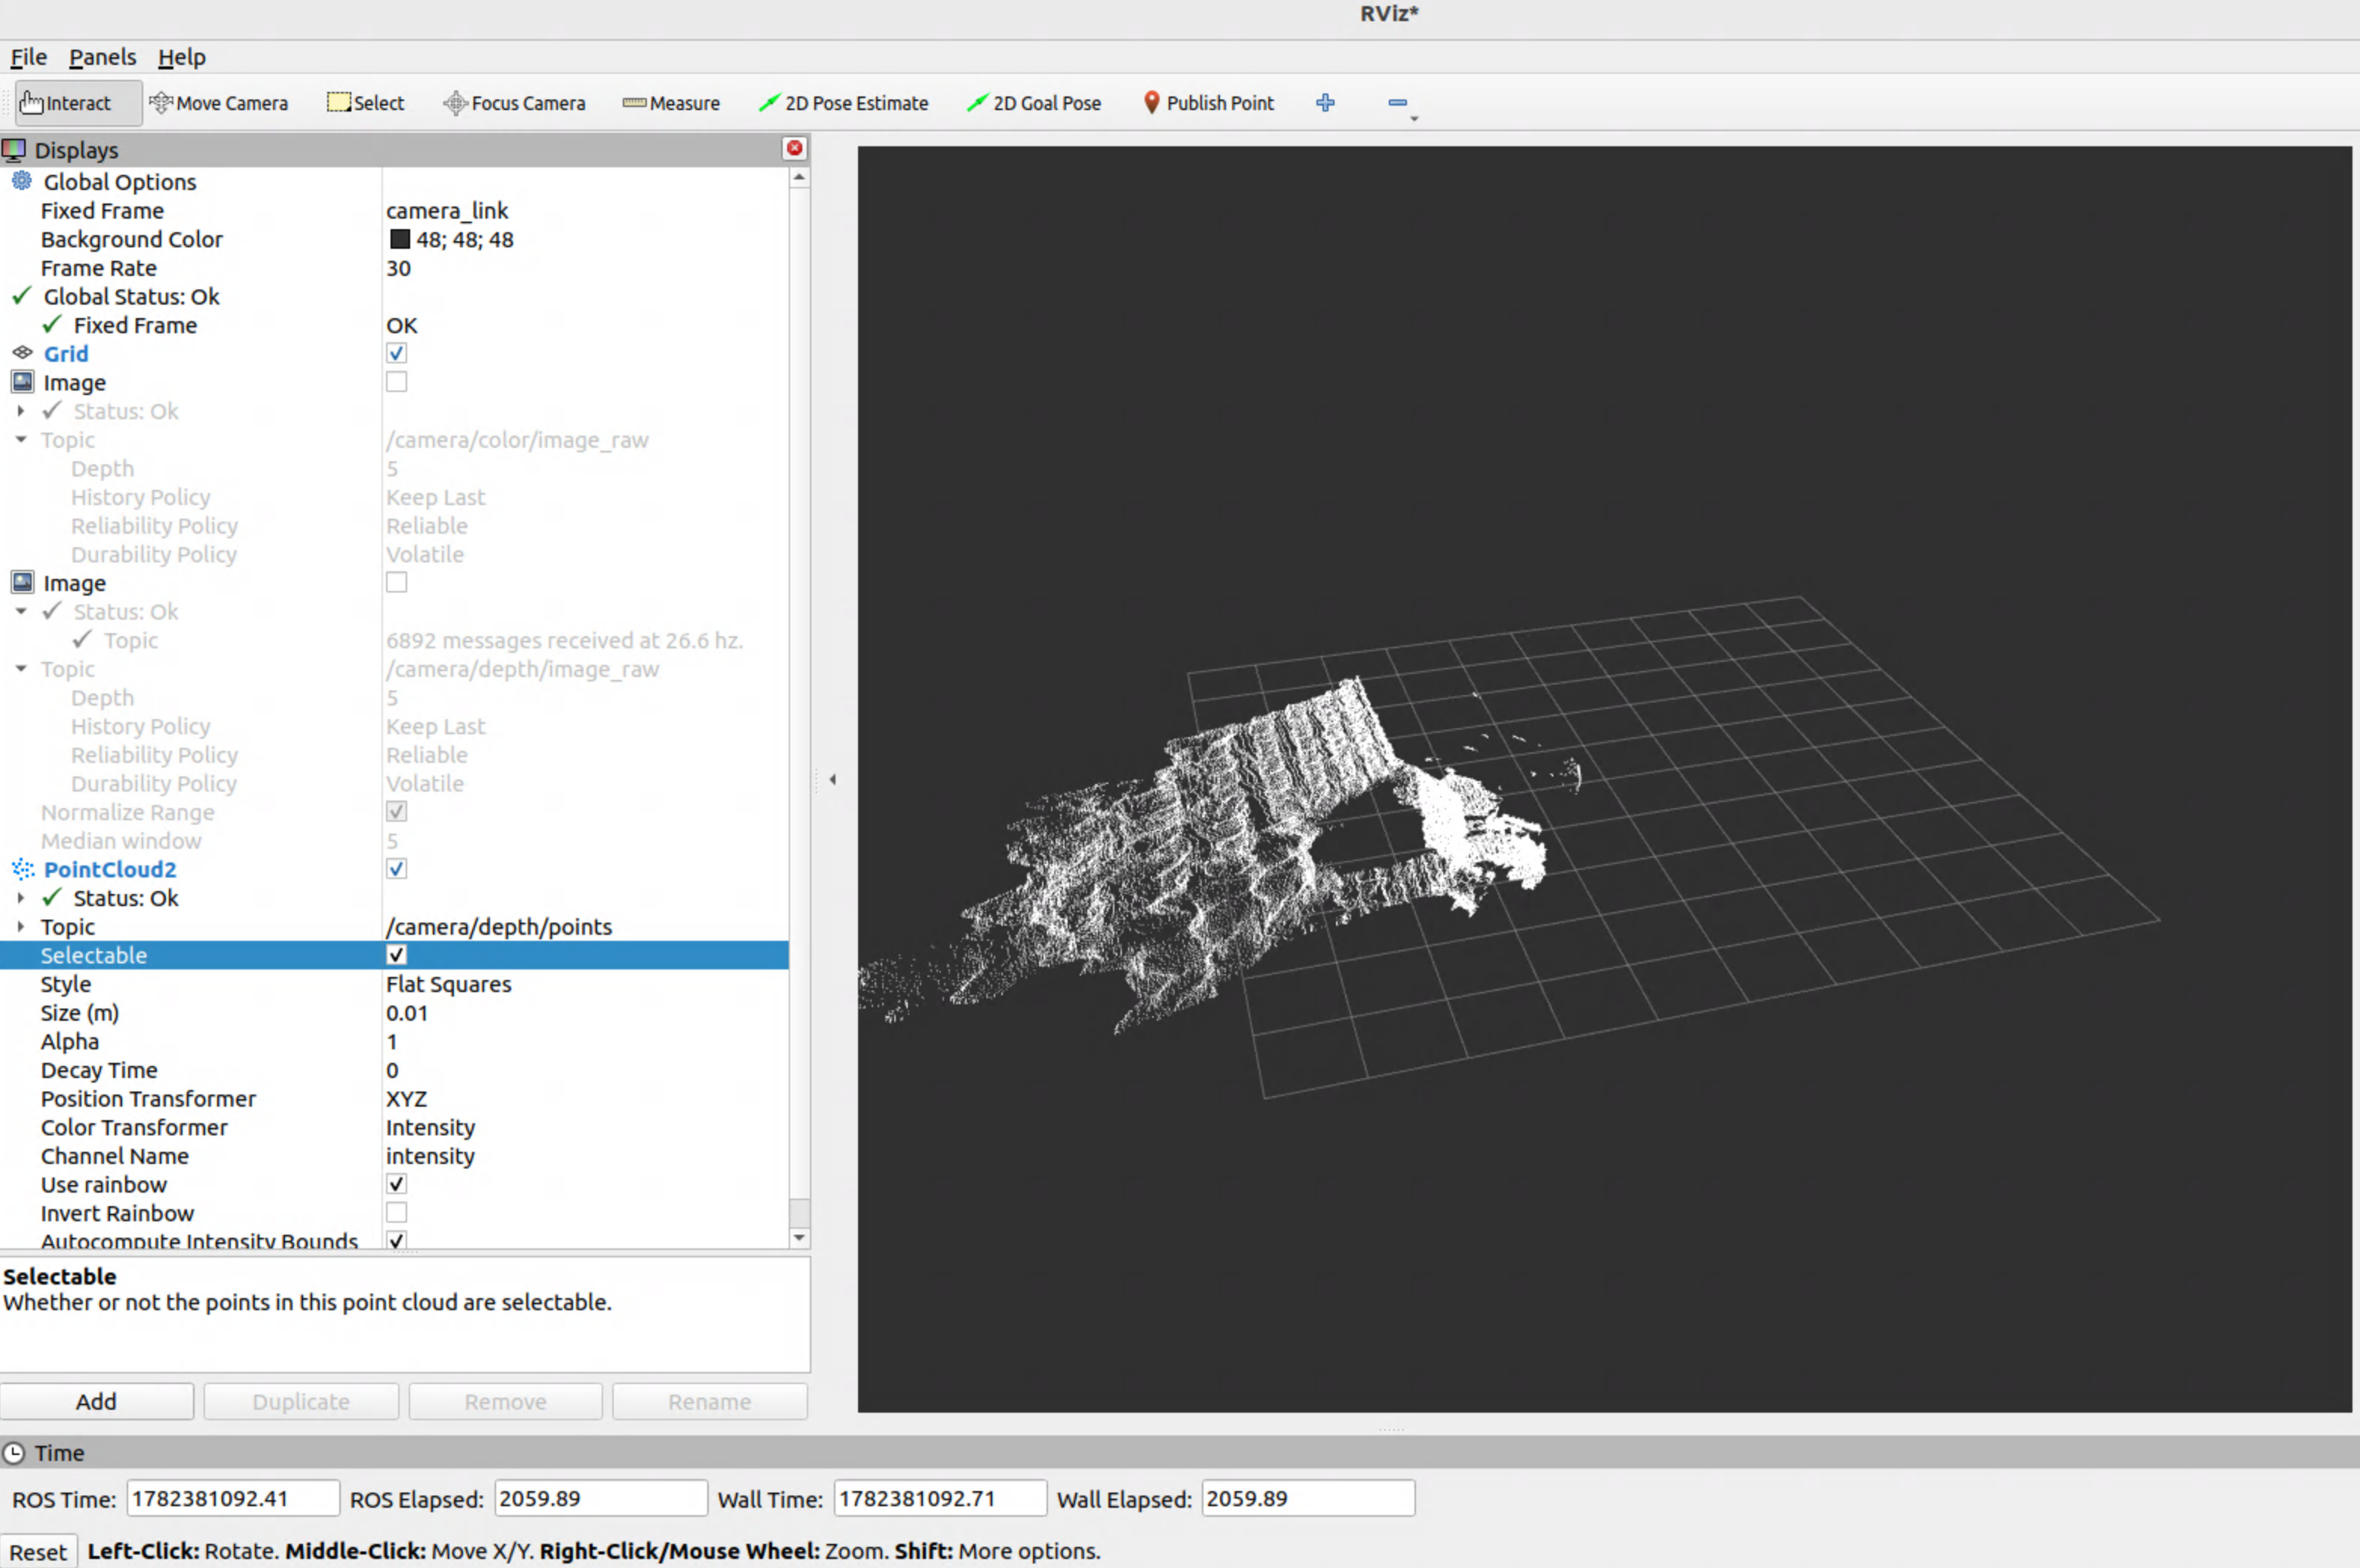
Task: Open the Panels menu
Action: coord(102,57)
